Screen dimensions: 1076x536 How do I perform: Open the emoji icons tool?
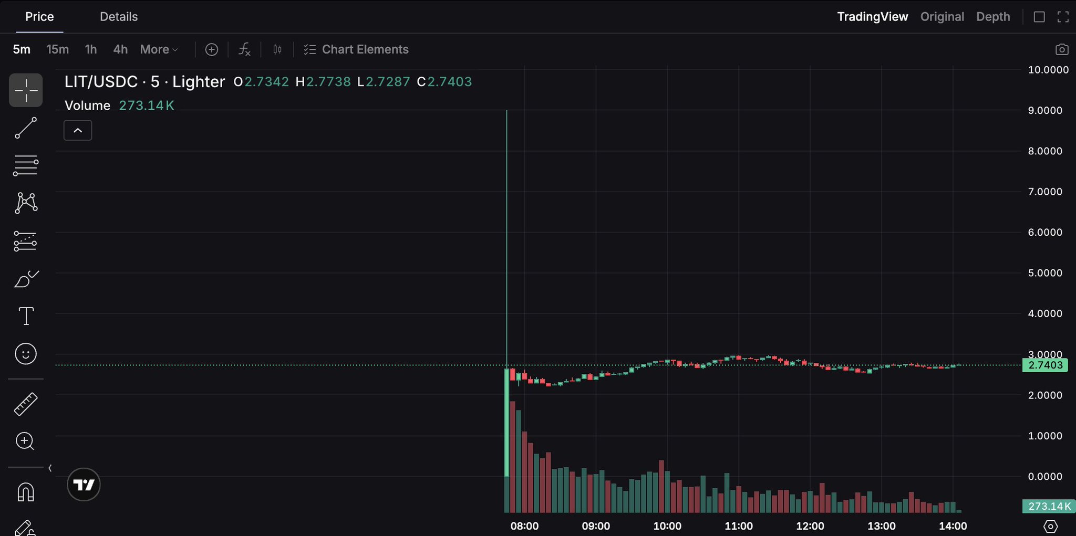(x=26, y=354)
